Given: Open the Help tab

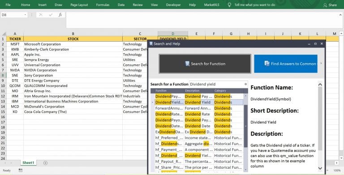Looking at the screenshot, I should pos(193,5).
